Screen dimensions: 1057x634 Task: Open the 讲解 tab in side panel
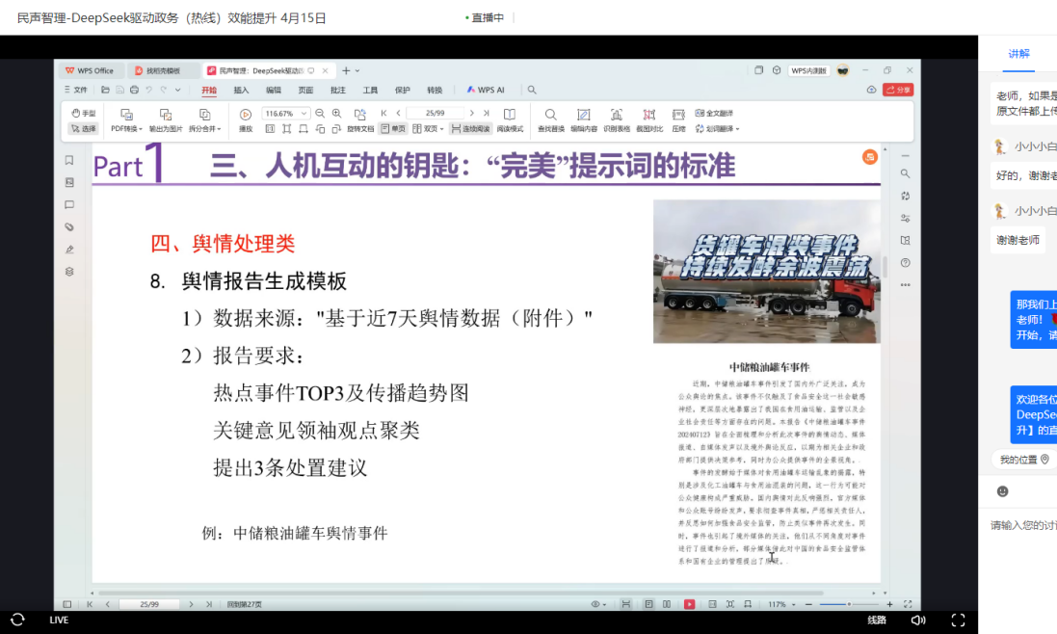1018,54
